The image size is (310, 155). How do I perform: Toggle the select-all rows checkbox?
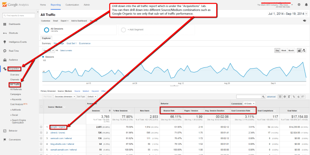point(41,106)
